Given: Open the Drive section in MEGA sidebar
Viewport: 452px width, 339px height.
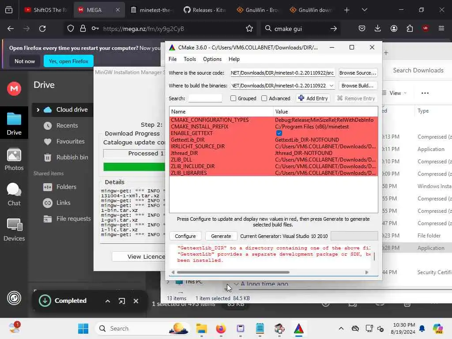Looking at the screenshot, I should [14, 124].
